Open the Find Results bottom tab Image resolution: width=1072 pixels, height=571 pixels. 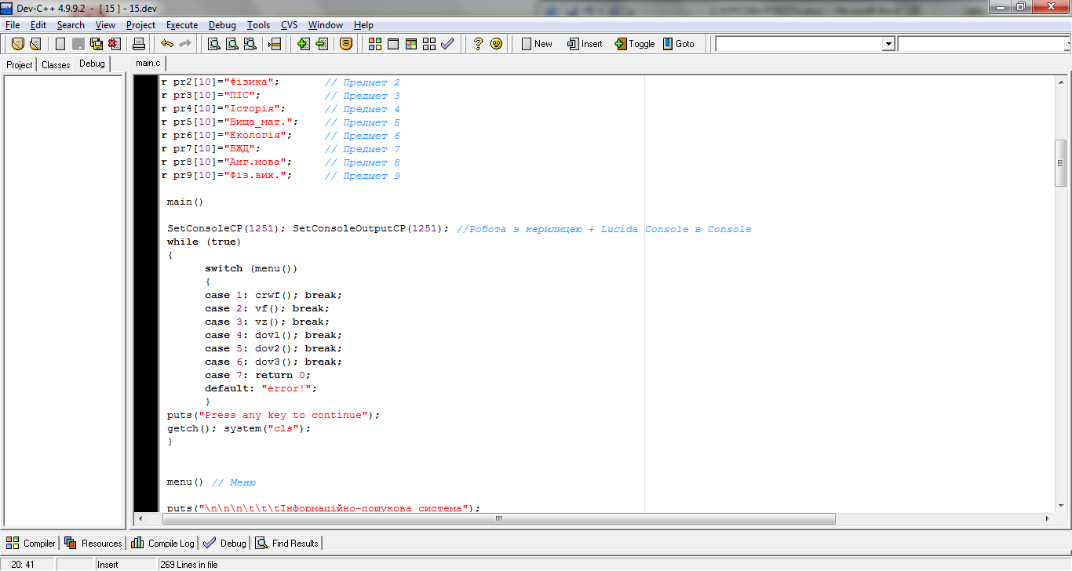pos(286,543)
